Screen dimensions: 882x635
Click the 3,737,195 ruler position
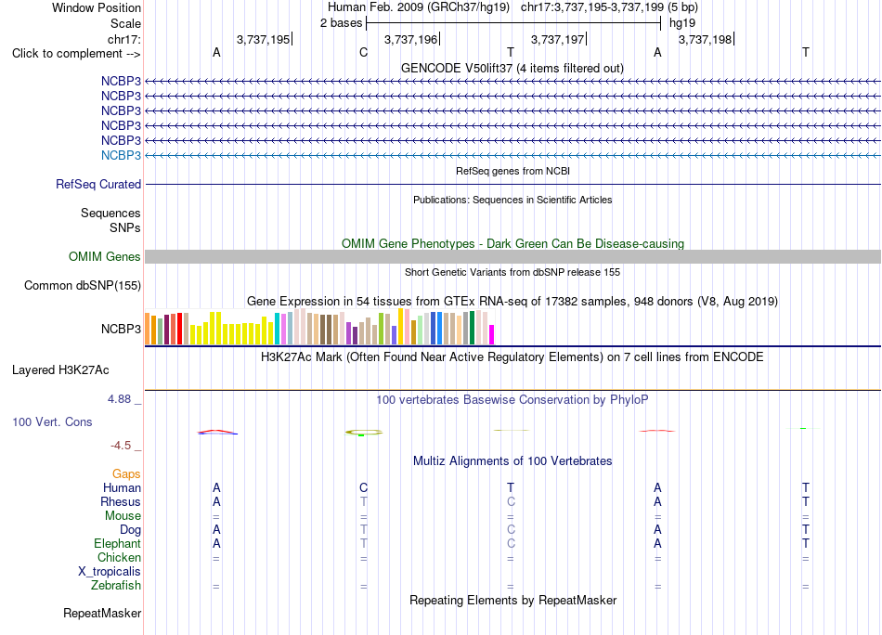(x=263, y=39)
